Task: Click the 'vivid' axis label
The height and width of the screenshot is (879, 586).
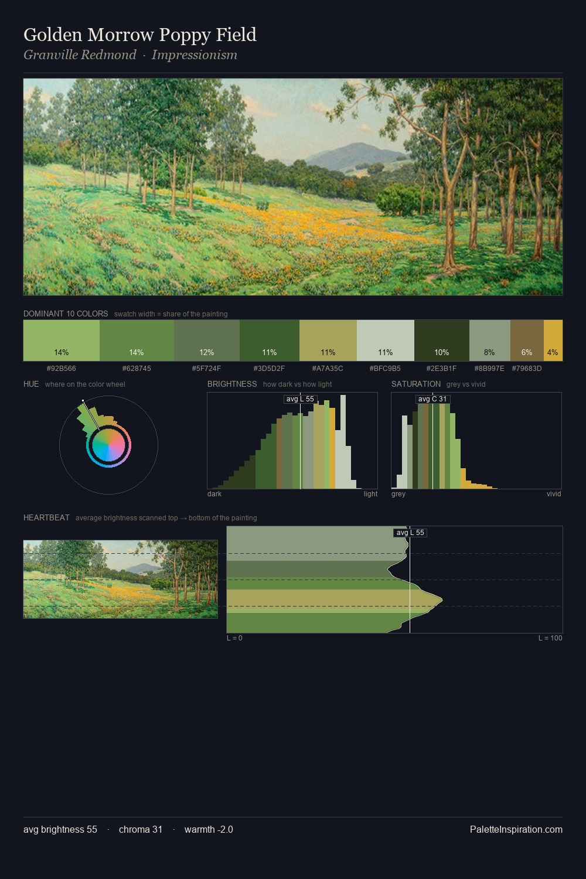Action: coord(554,494)
